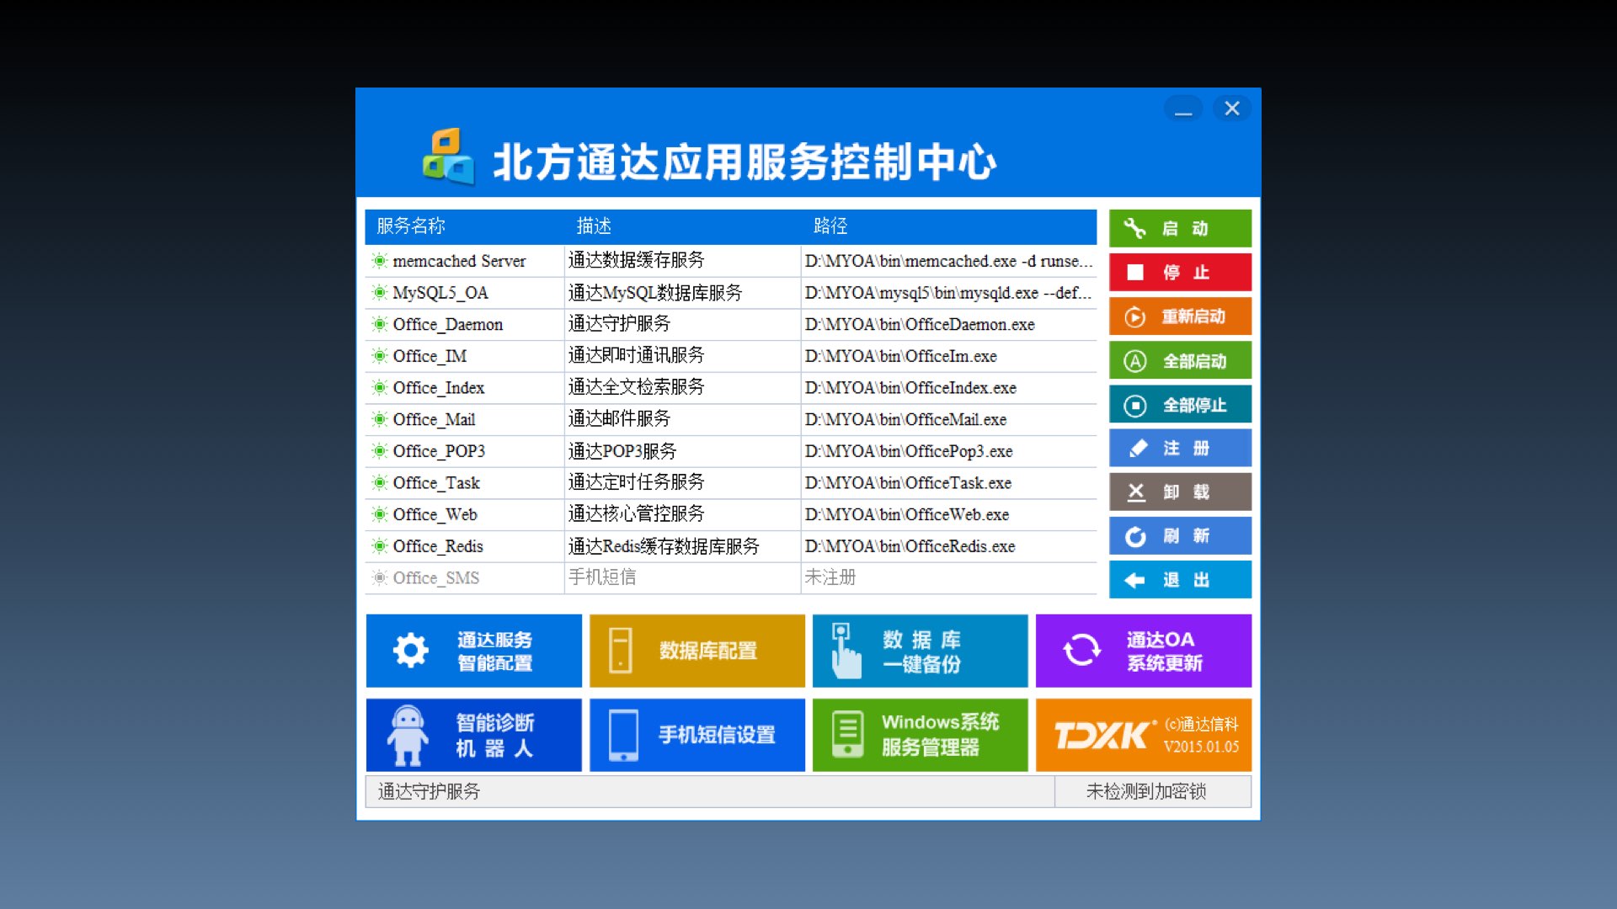1617x909 pixels.
Task: Click the colored cubes app logo
Action: [x=447, y=157]
